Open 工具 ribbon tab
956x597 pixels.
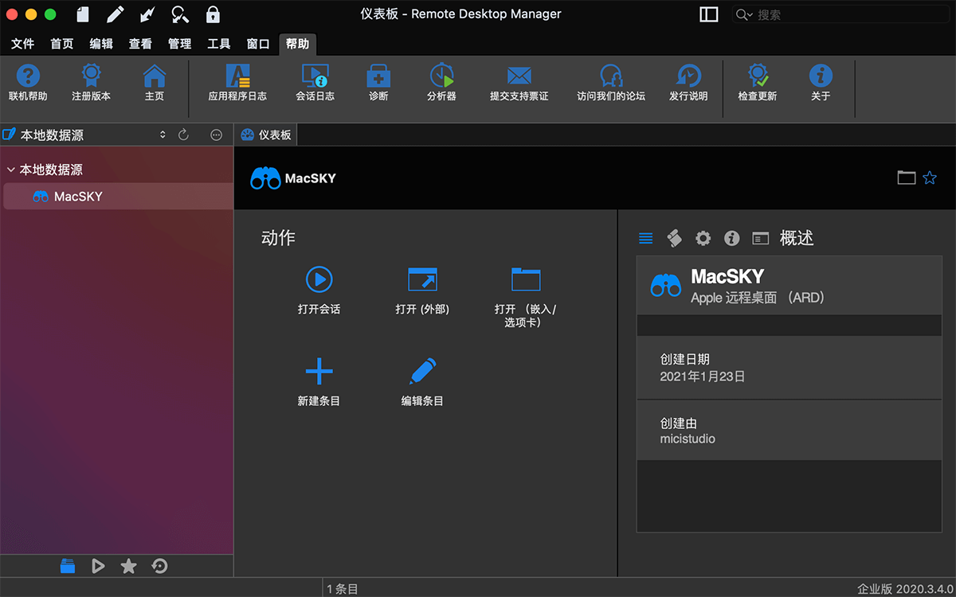(x=219, y=44)
